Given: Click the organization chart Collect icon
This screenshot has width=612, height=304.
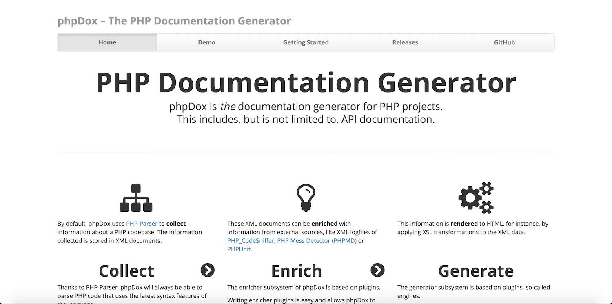Looking at the screenshot, I should 136,198.
